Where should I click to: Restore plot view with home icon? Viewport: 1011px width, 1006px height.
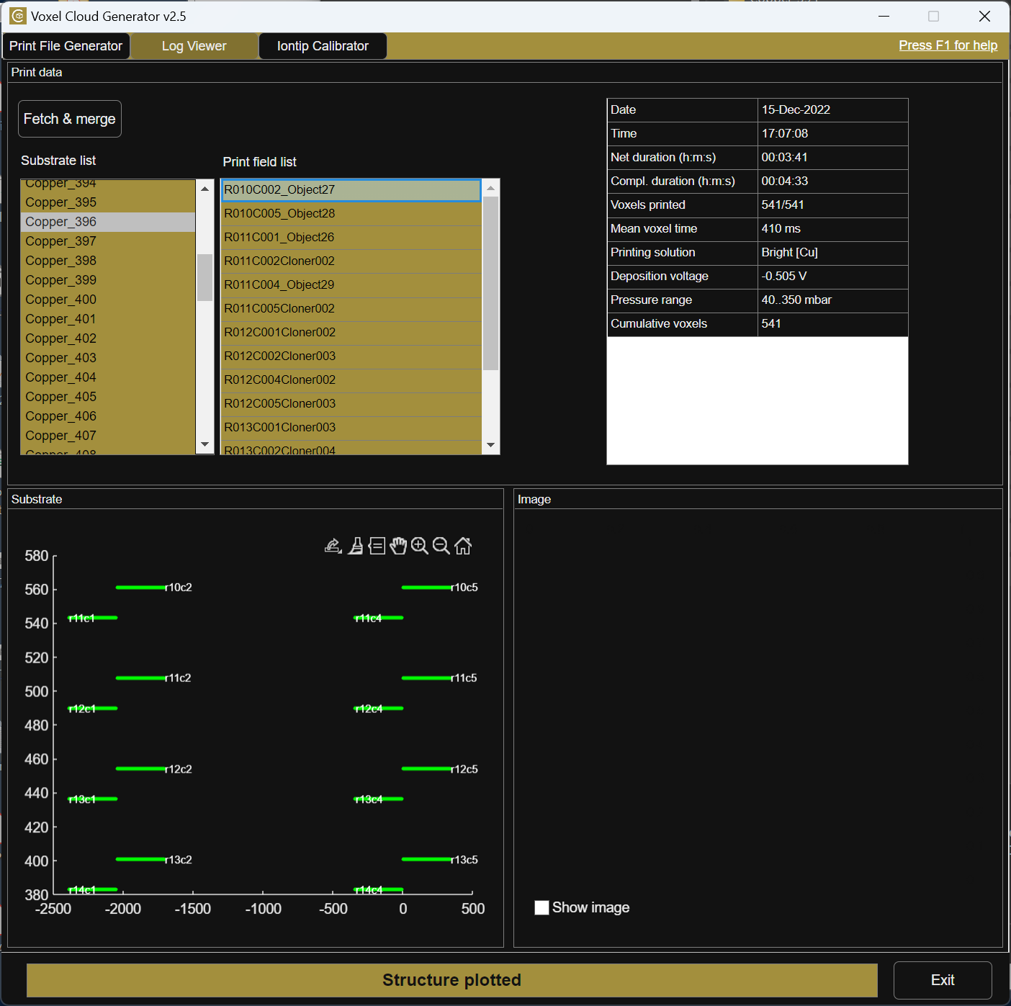pos(463,546)
